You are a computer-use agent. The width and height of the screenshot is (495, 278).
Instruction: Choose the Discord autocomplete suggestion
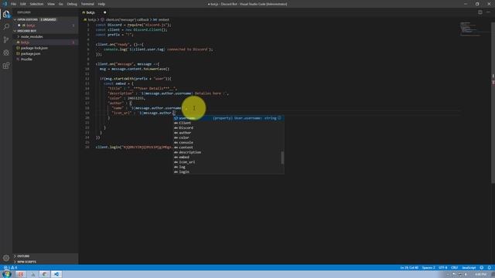228,127
